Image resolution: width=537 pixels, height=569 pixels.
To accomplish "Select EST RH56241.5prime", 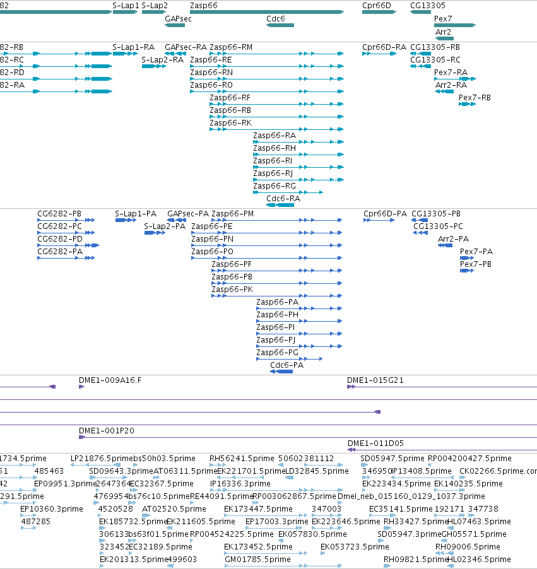I will point(218,465).
